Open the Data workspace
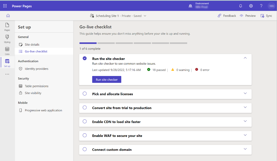277x161 pixels. pyautogui.click(x=7, y=50)
